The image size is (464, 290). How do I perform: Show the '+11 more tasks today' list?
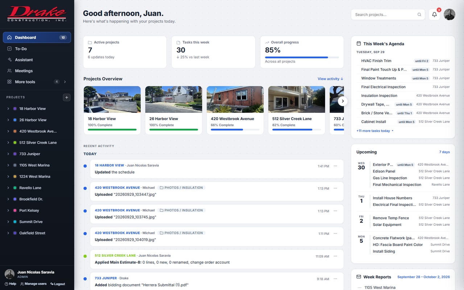click(375, 131)
